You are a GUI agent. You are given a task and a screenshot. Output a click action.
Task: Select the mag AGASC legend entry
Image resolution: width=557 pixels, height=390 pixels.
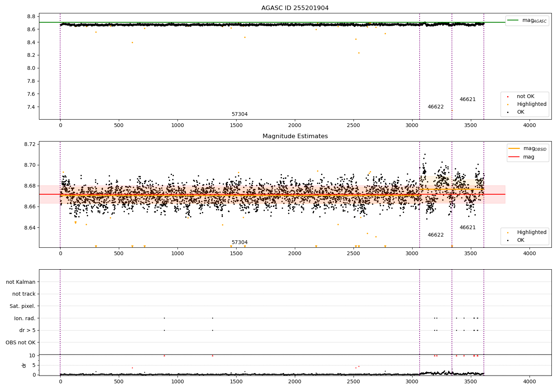527,20
